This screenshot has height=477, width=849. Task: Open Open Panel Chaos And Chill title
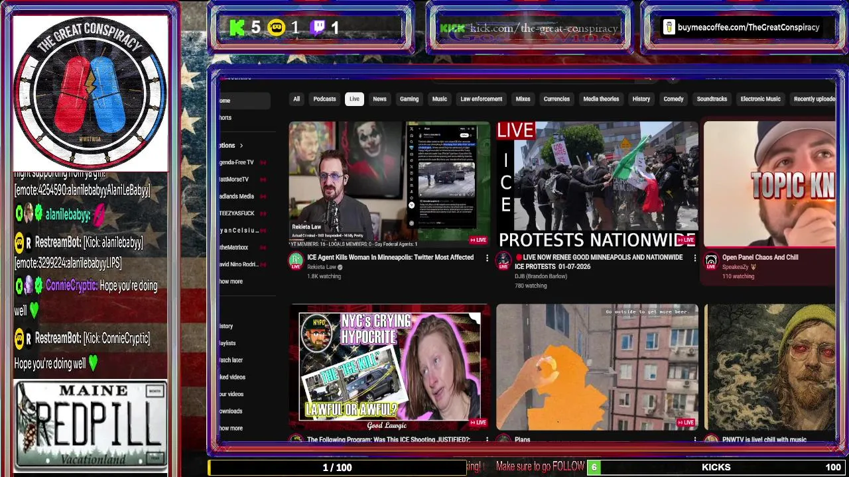tap(760, 258)
